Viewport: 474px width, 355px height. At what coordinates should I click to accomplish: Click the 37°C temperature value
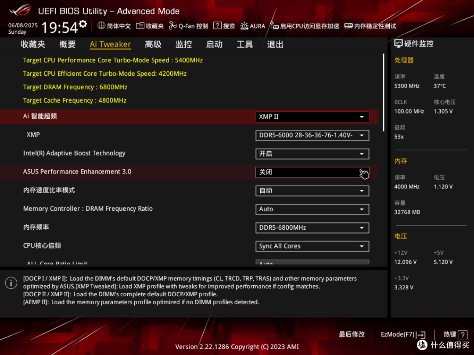(439, 86)
